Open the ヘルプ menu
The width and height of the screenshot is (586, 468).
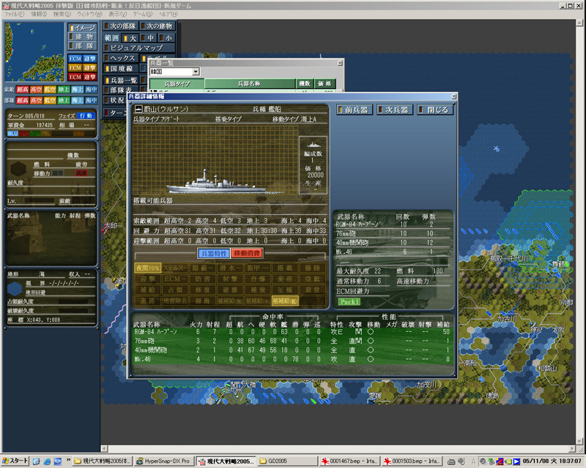point(168,14)
